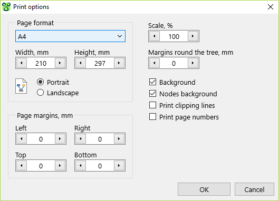
Task: Confirm settings with OK button
Action: 204,189
